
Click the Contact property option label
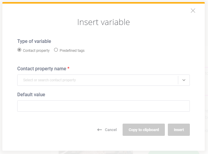point(36,51)
